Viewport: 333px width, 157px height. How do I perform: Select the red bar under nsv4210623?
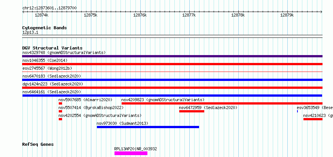coord(313,119)
